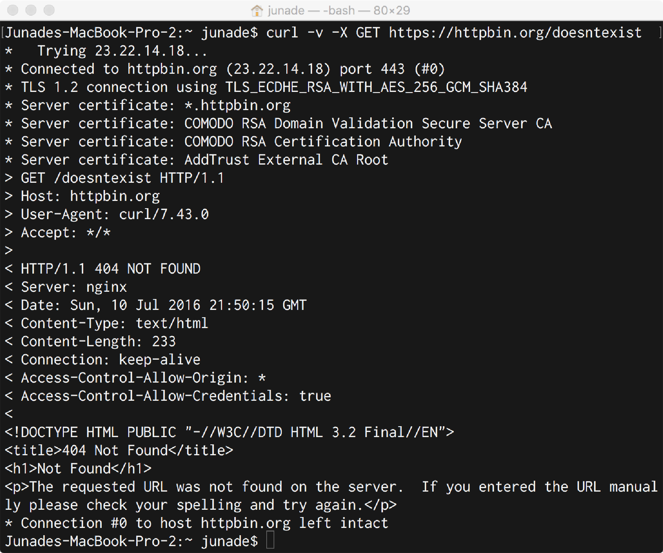Image resolution: width=663 pixels, height=553 pixels.
Task: Click the https://httpbin.org/doesntexist URL in the command
Action: 515,33
